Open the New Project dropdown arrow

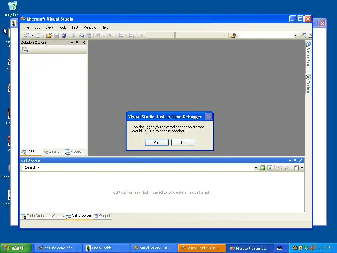(x=32, y=35)
